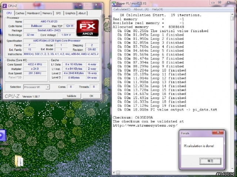Click the Bus Speed value 201.3 MHz
Viewport: 237px width, 177px height.
(35, 73)
